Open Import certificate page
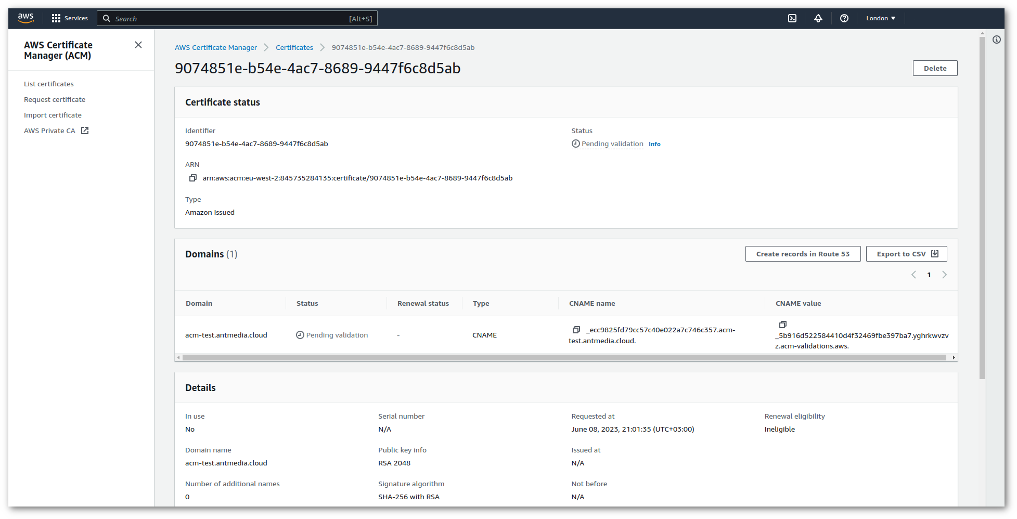Screen dimensions: 1017x519 pyautogui.click(x=53, y=115)
